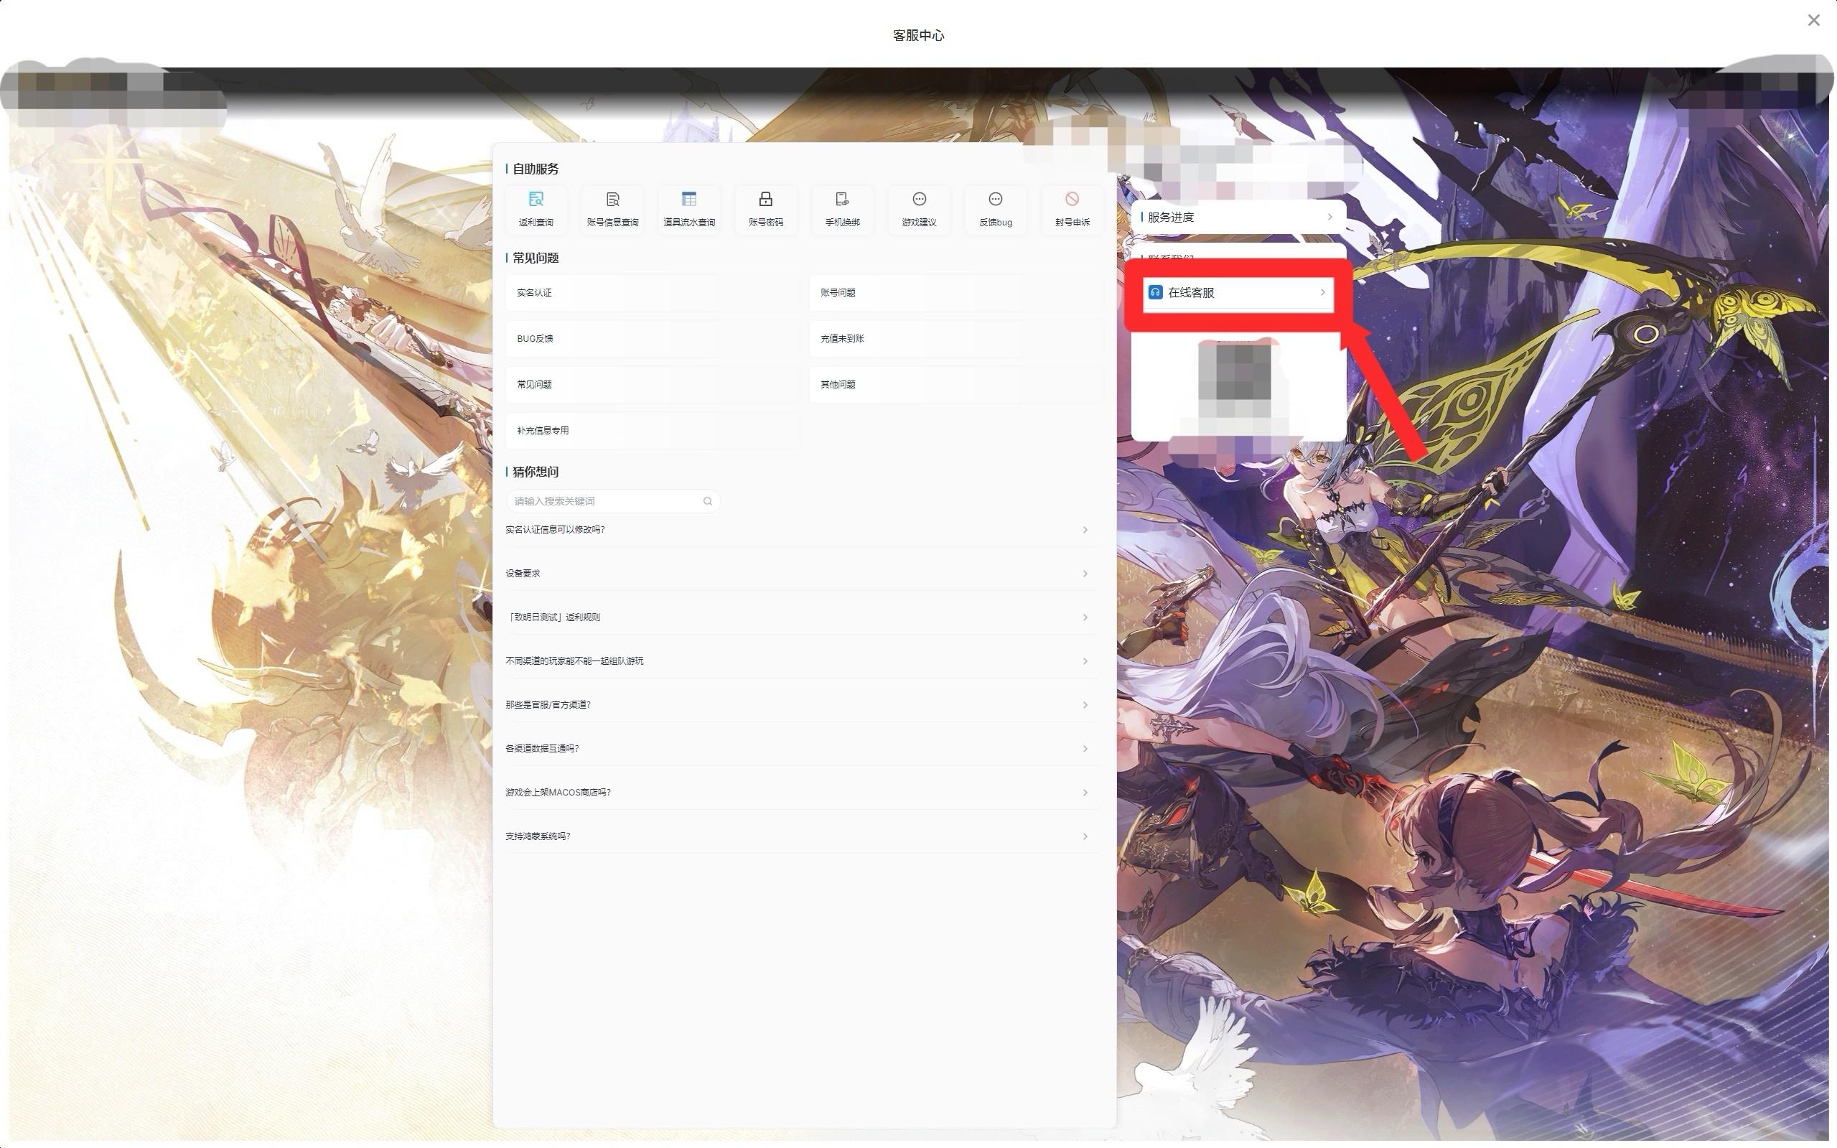Open the 账号信息查询 account info icon
The width and height of the screenshot is (1837, 1148).
coord(612,200)
